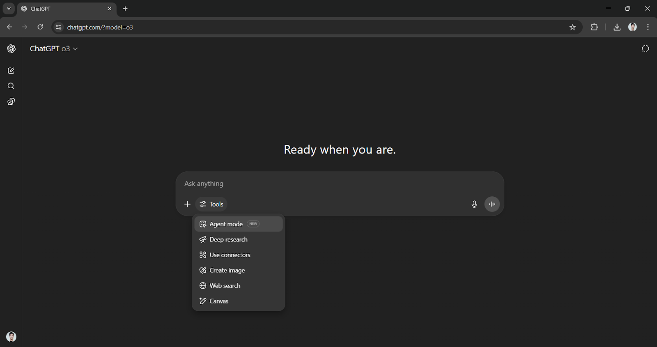This screenshot has width=657, height=347.
Task: Open the tab search dropdown arrow
Action: point(9,9)
